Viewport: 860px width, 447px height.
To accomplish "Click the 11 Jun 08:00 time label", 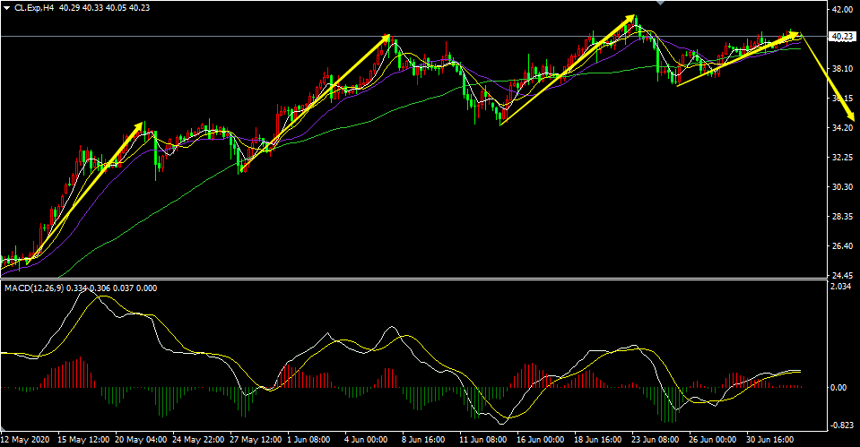I will (x=482, y=440).
